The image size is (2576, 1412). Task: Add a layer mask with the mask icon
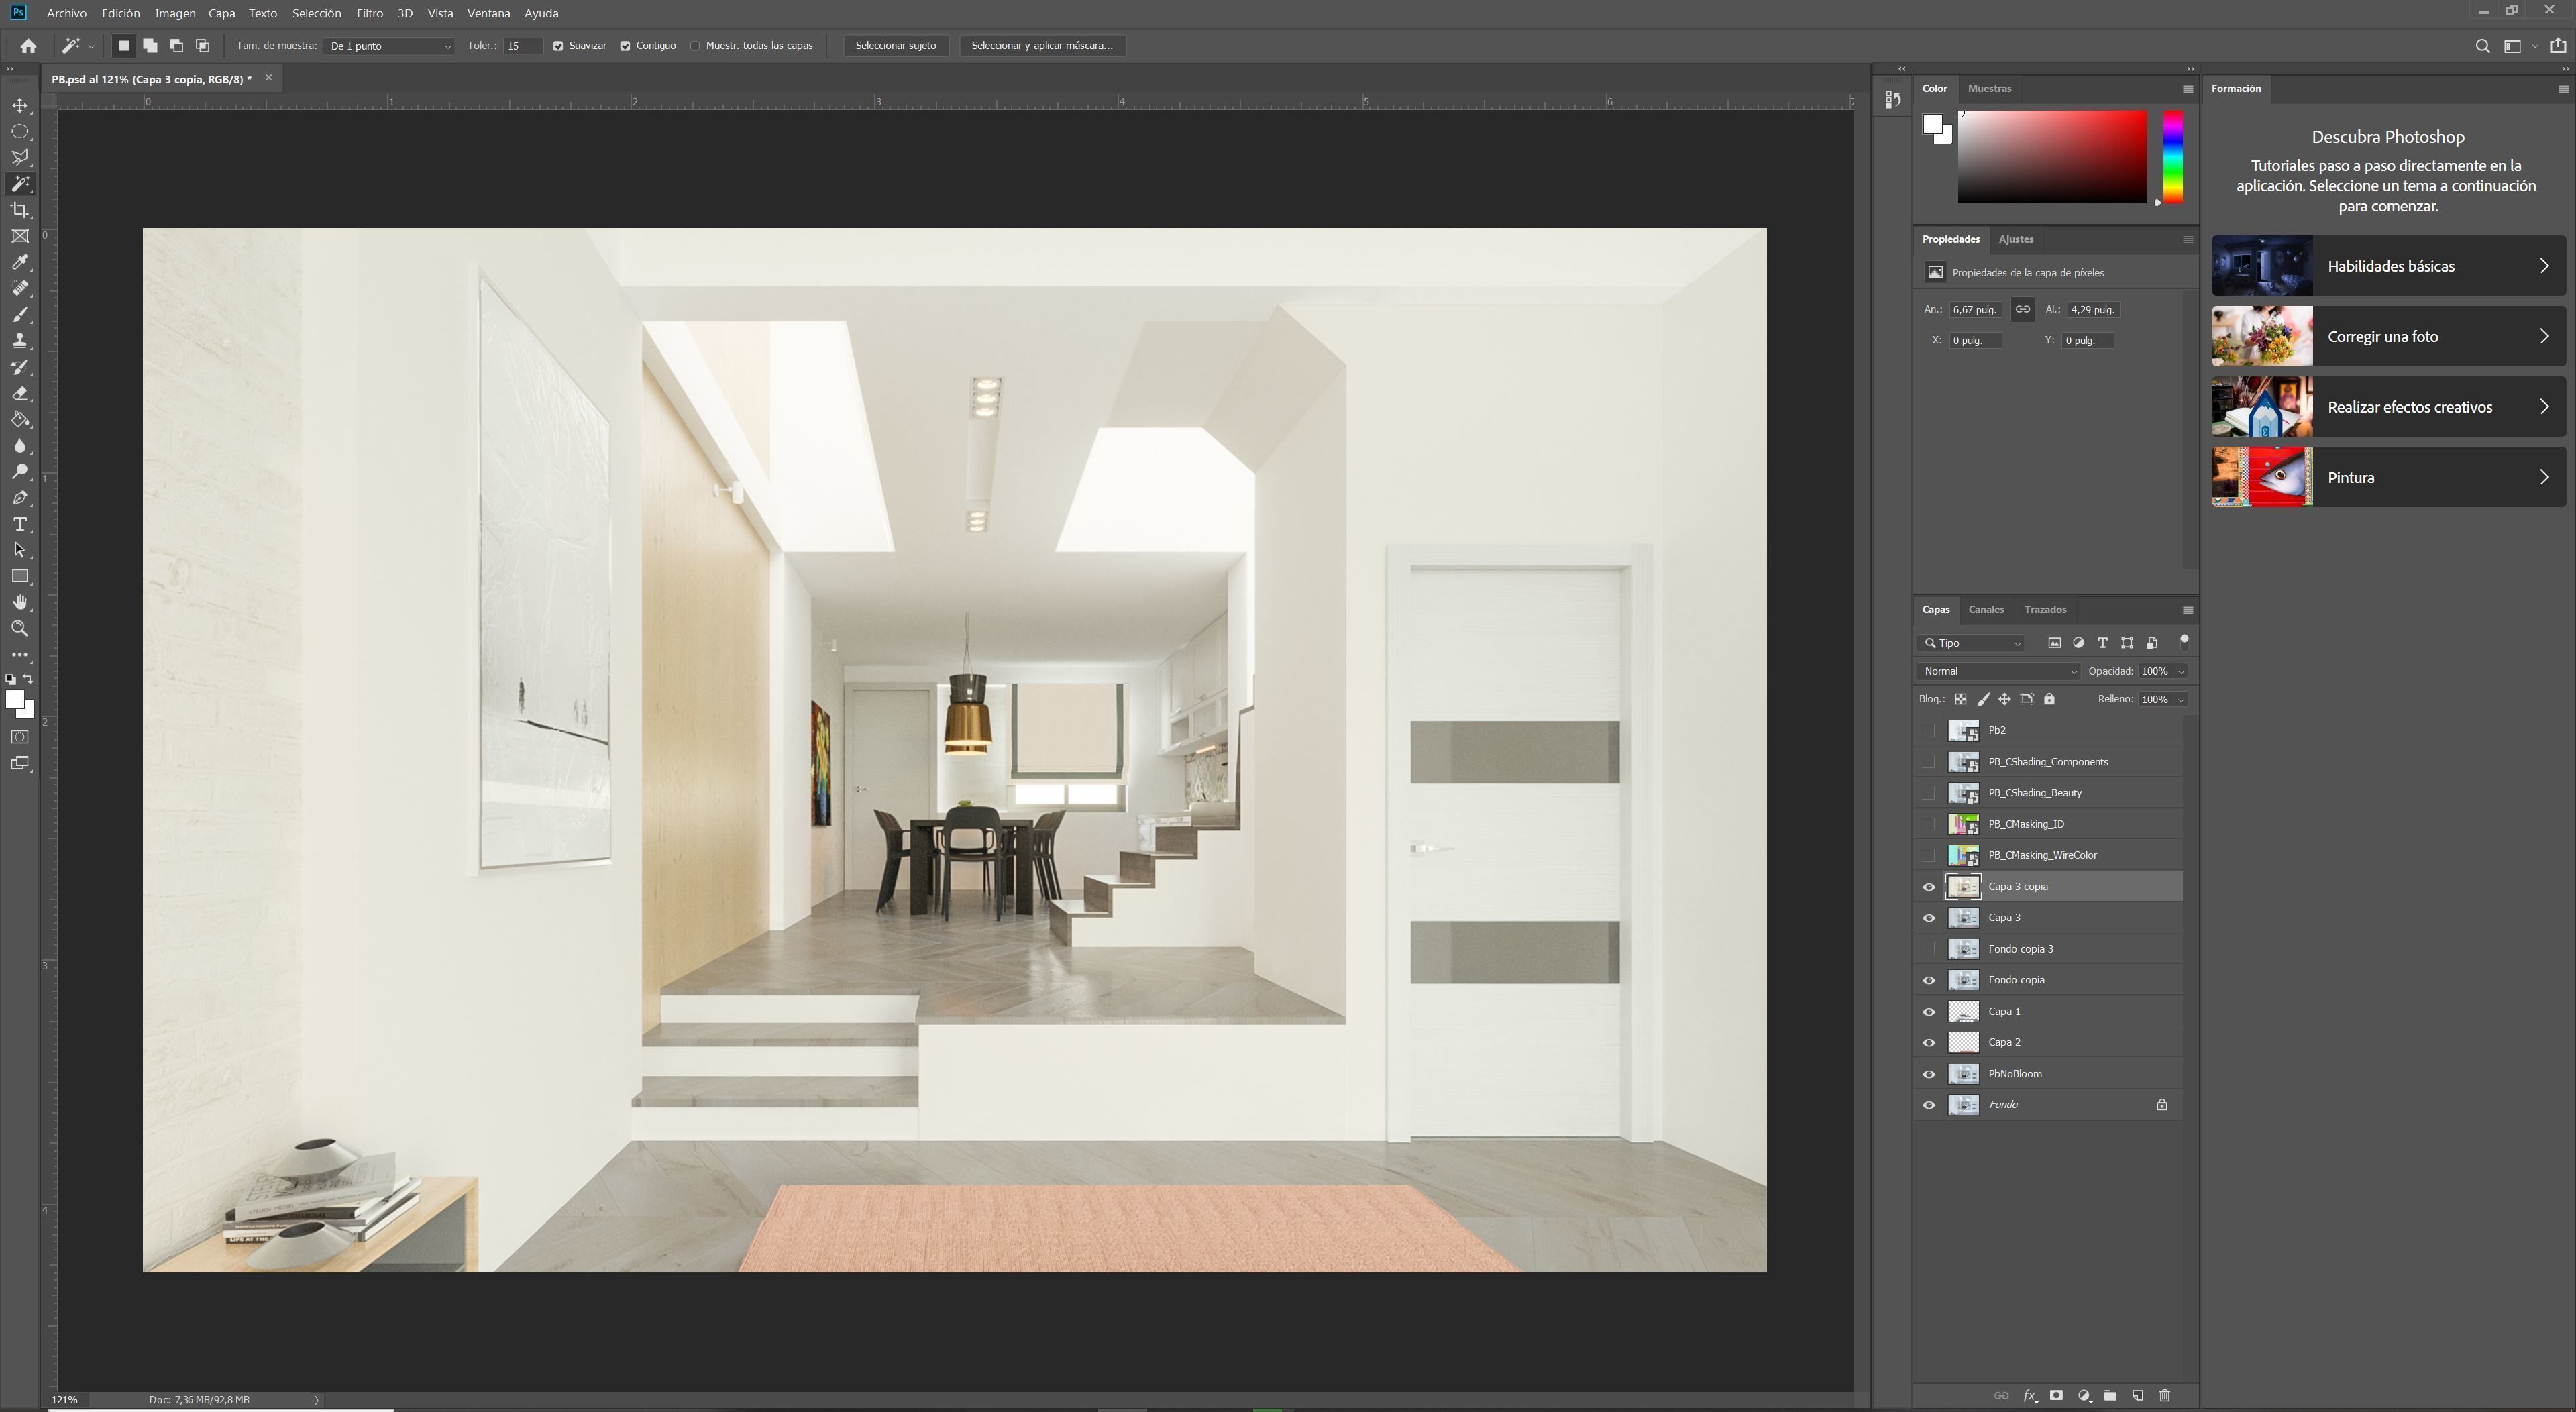[x=2056, y=1396]
